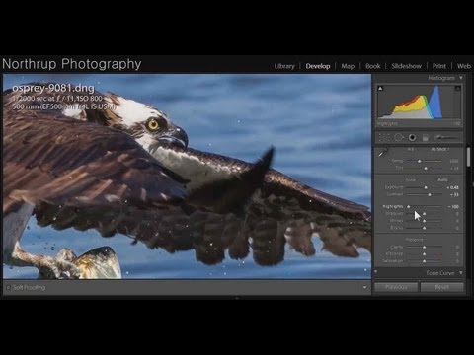The width and height of the screenshot is (474, 355).
Task: Select the Crop Overlay tool
Action: pyautogui.click(x=384, y=137)
